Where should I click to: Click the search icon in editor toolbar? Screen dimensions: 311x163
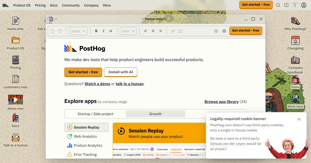[216, 31]
